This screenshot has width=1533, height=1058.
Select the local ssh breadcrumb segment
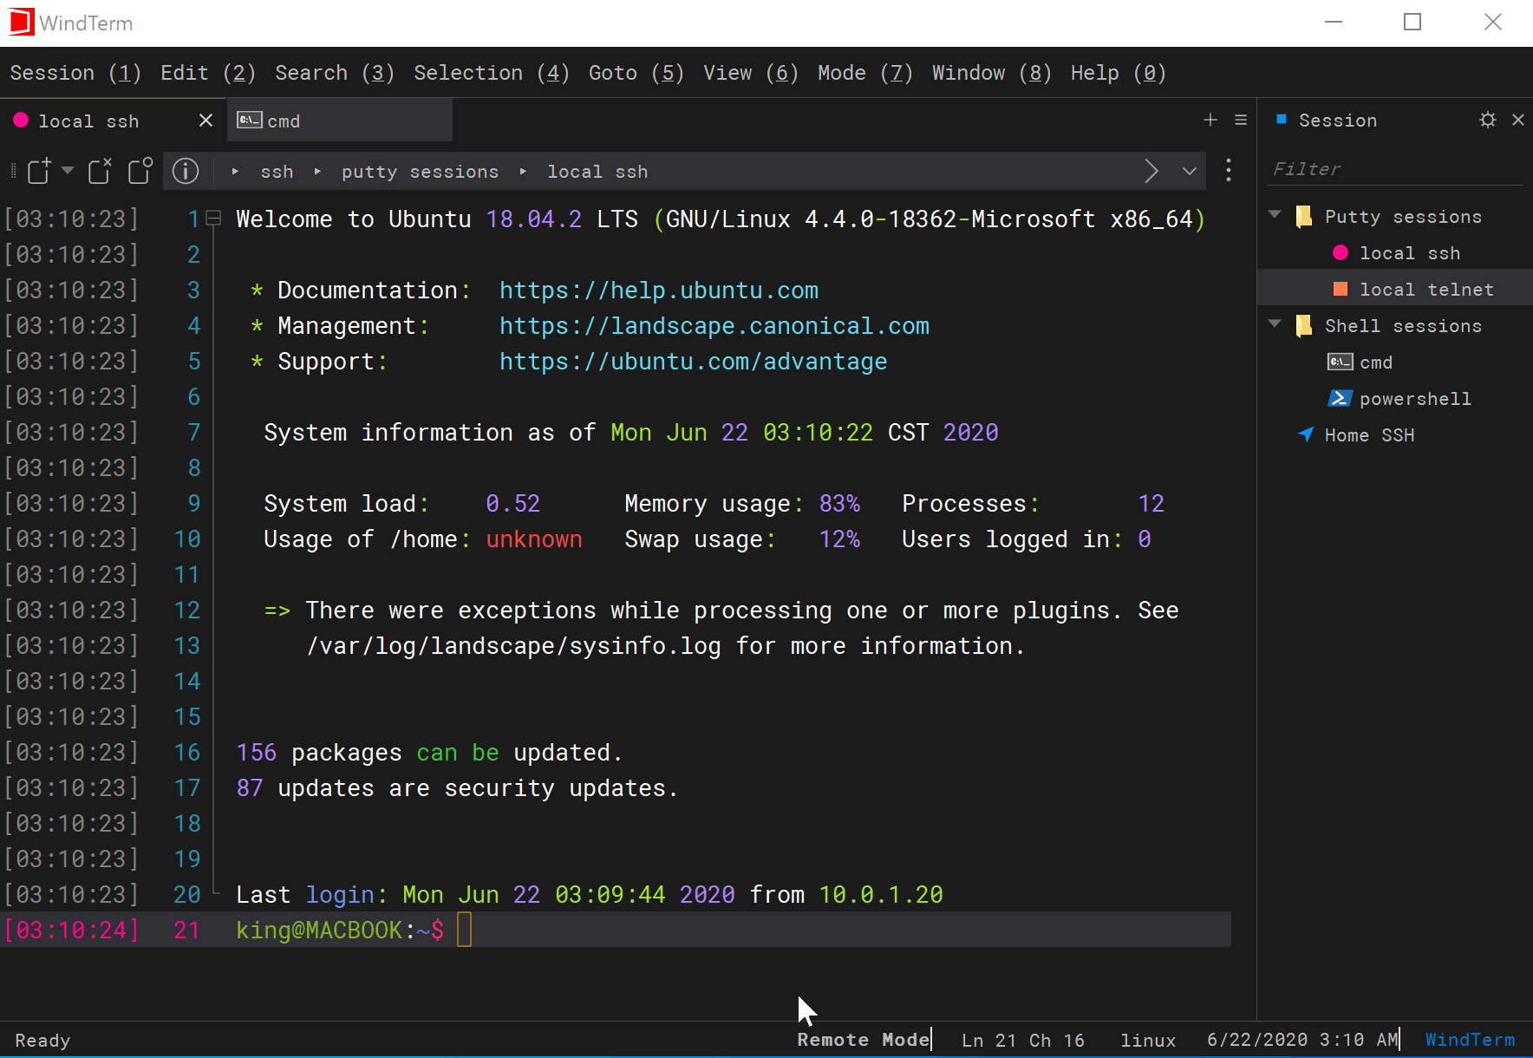597,172
